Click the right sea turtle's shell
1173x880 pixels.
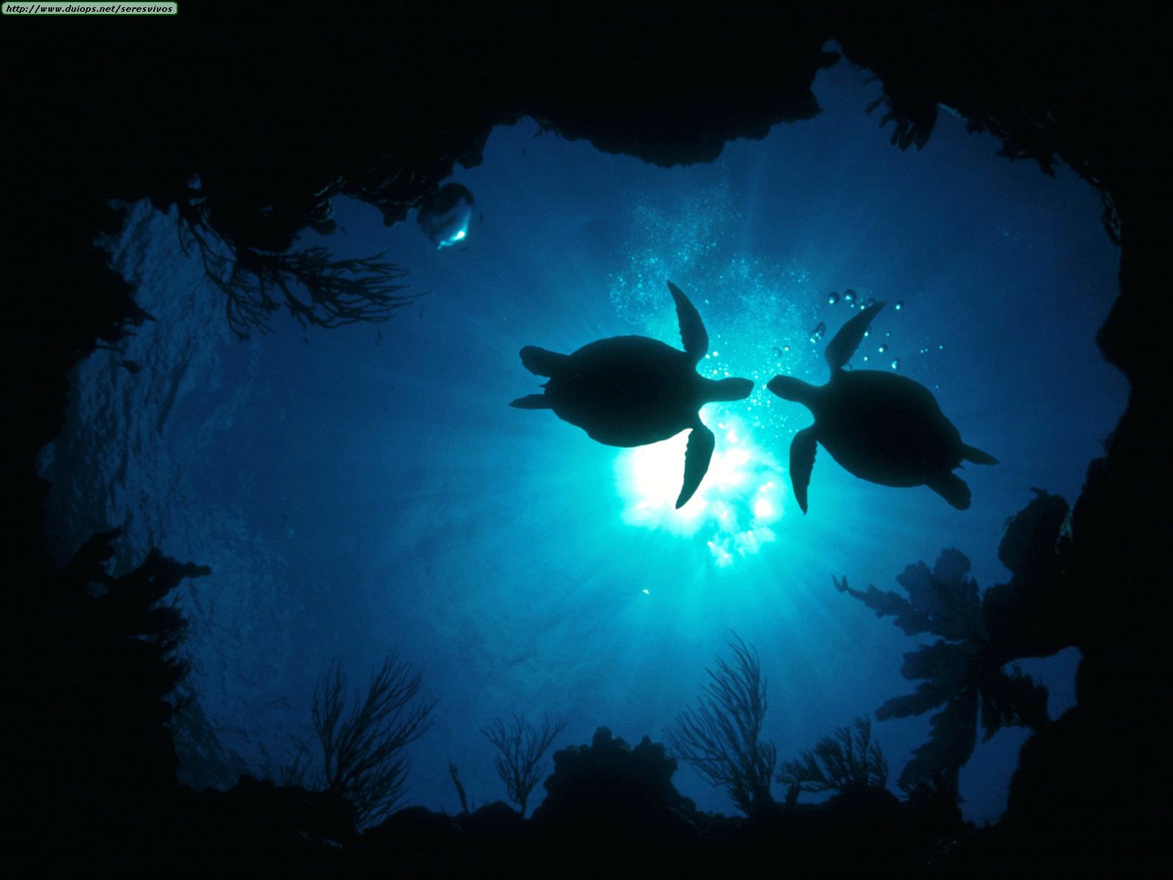pyautogui.click(x=882, y=428)
